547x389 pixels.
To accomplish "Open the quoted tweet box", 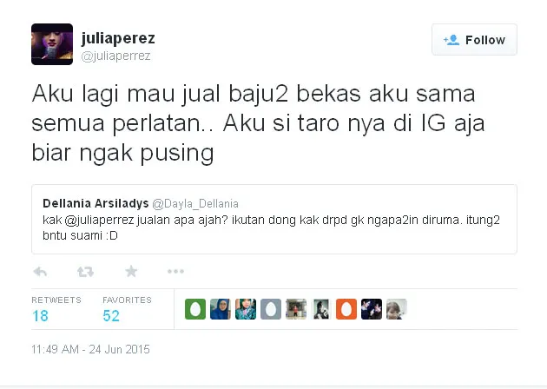I will 274,219.
